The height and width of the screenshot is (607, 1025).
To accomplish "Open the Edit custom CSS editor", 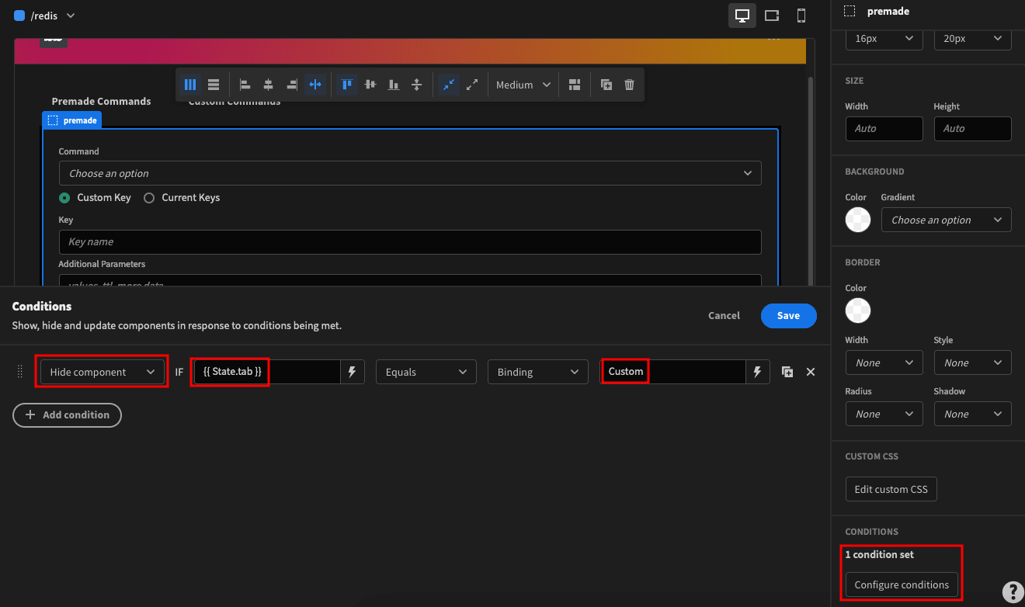I will (x=891, y=489).
